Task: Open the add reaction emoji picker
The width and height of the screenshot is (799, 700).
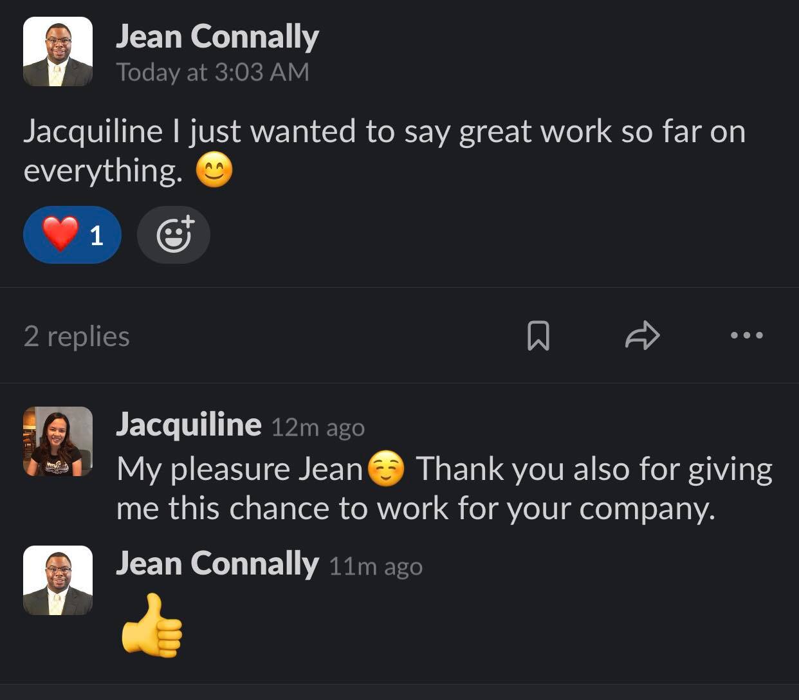Action: (x=174, y=235)
